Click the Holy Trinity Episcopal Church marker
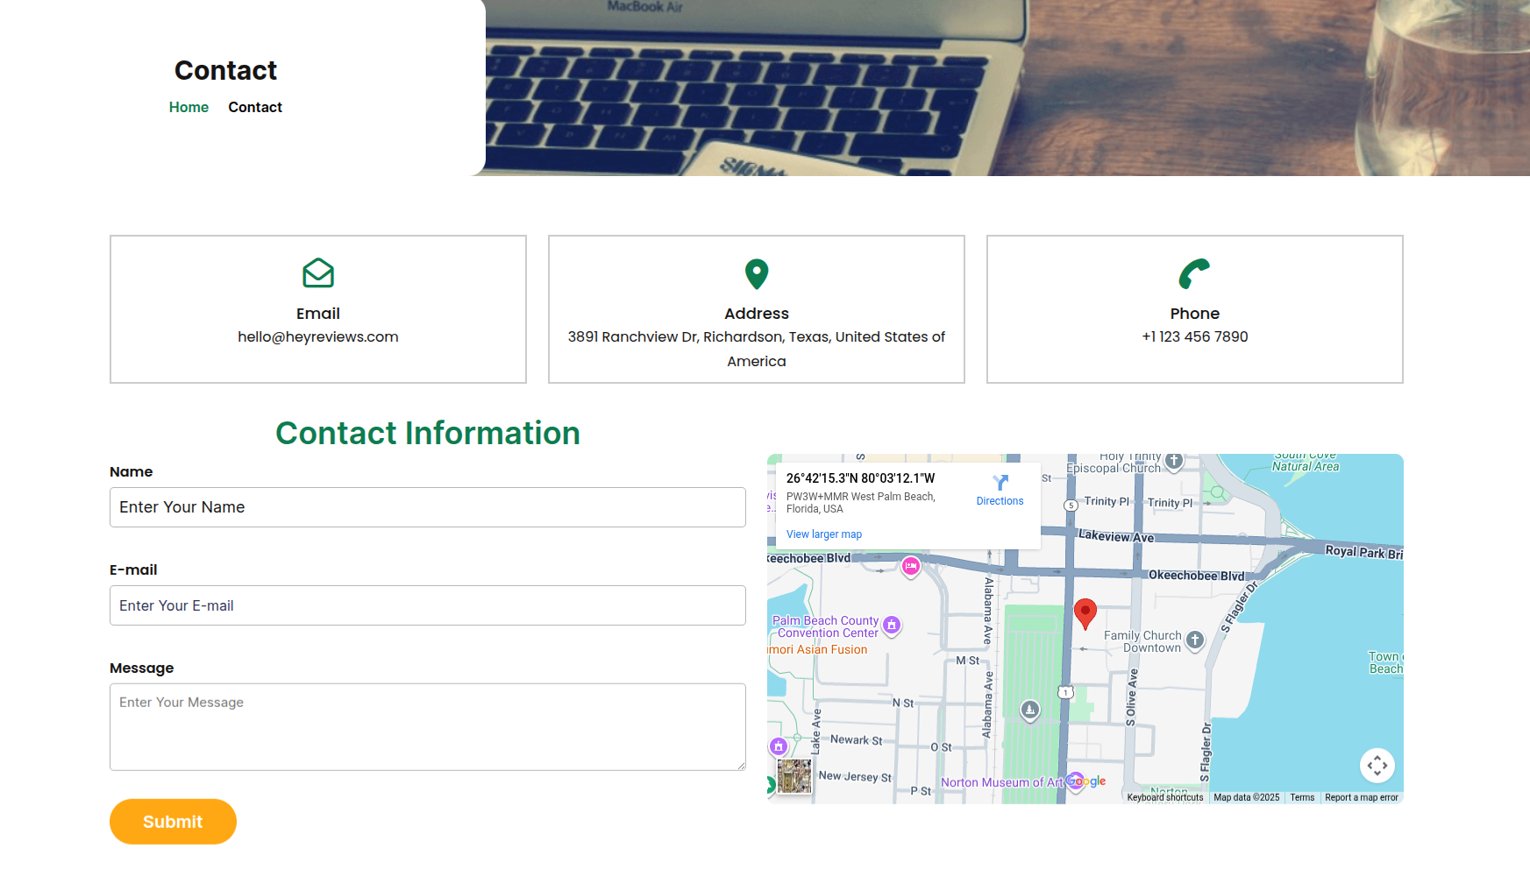This screenshot has height=884, width=1530. [1174, 461]
